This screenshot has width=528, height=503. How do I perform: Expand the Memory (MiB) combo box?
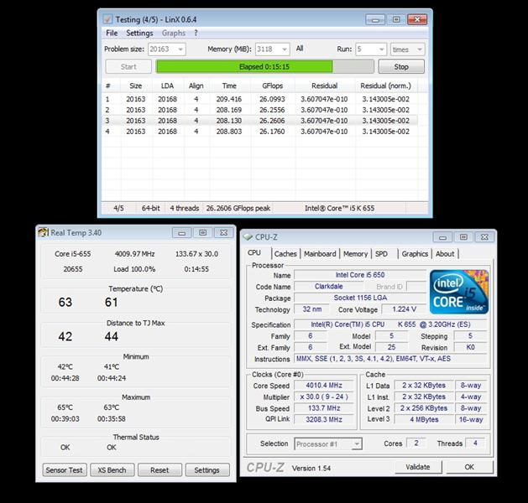click(284, 49)
